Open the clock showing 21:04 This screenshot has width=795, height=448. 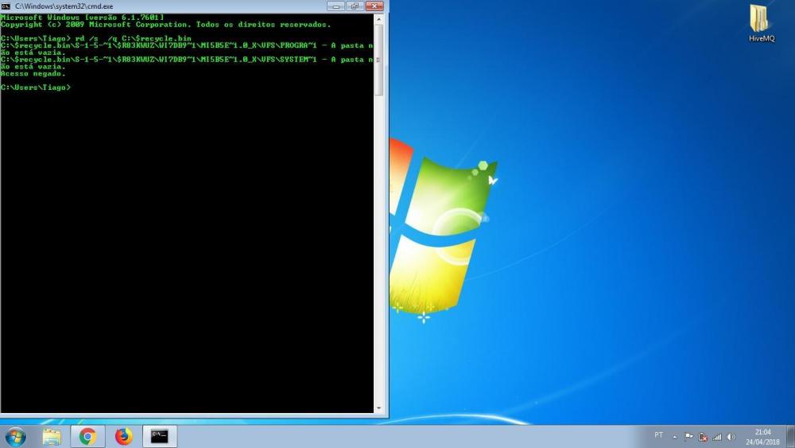762,437
